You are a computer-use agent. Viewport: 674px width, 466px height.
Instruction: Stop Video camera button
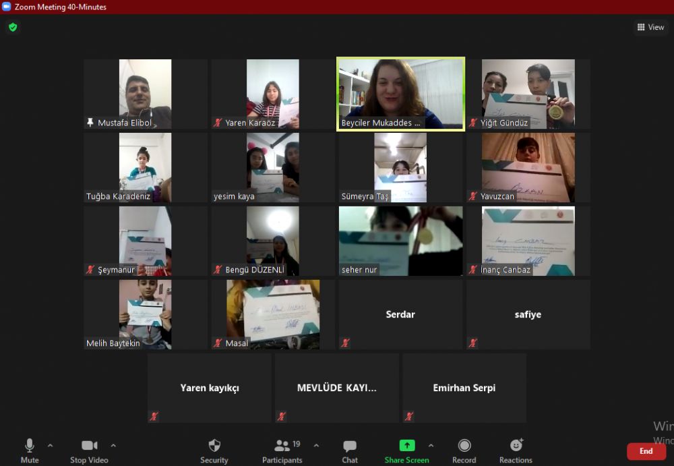pos(89,450)
